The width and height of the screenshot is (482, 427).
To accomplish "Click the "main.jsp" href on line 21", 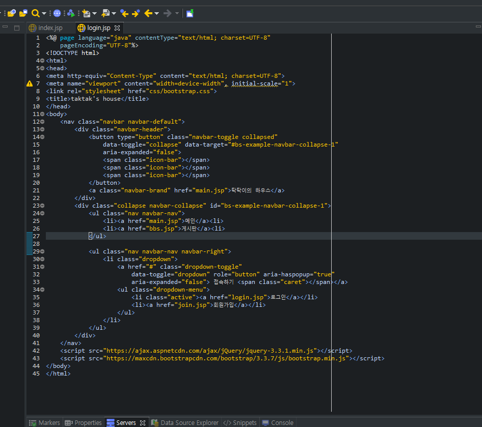I will pyautogui.click(x=210, y=190).
